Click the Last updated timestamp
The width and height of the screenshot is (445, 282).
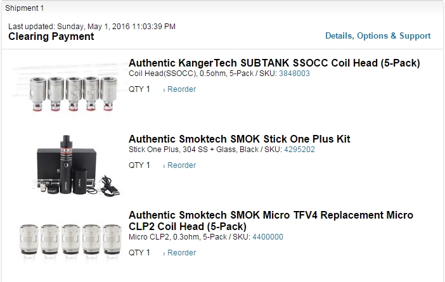[x=92, y=26]
